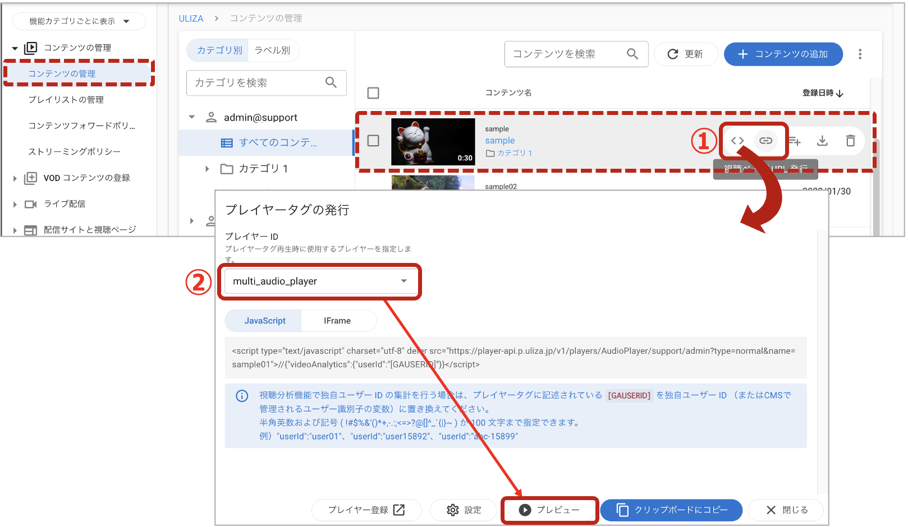Viewport: 908px width, 527px height.
Task: Click the ライブ配信 camera icon
Action: coord(31,204)
